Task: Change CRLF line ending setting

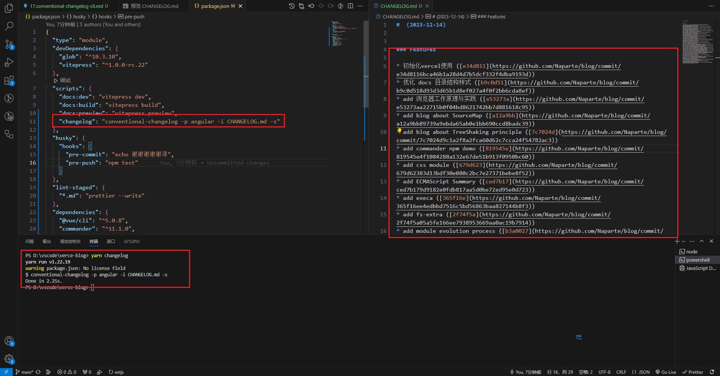Action: pyautogui.click(x=621, y=372)
